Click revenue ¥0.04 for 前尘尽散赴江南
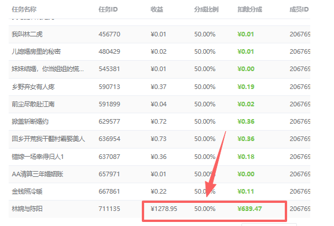 pyautogui.click(x=159, y=104)
